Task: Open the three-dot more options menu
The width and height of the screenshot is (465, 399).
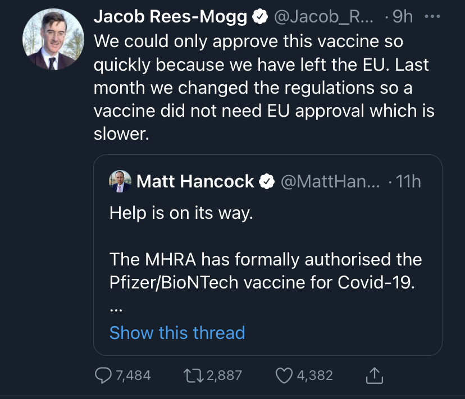Action: [x=433, y=17]
